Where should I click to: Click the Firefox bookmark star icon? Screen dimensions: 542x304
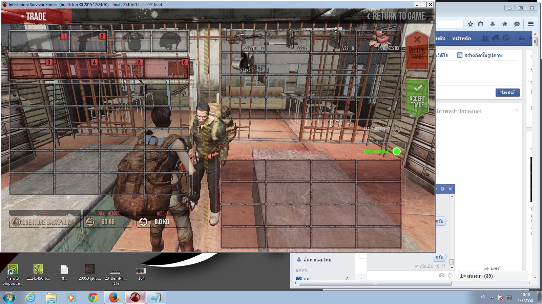click(470, 24)
